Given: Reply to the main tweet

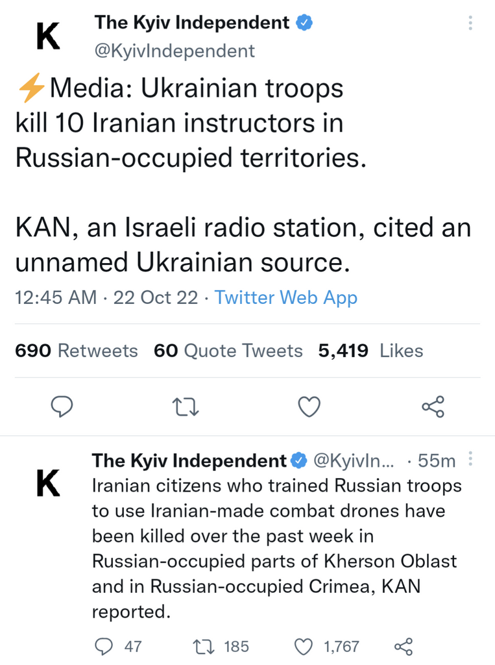Looking at the screenshot, I should (62, 407).
